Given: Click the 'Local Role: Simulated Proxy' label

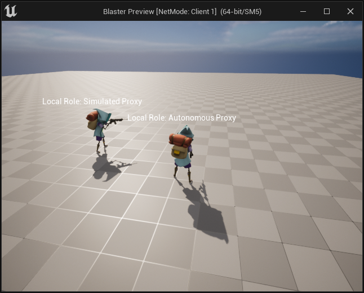Looking at the screenshot, I should pyautogui.click(x=92, y=101).
